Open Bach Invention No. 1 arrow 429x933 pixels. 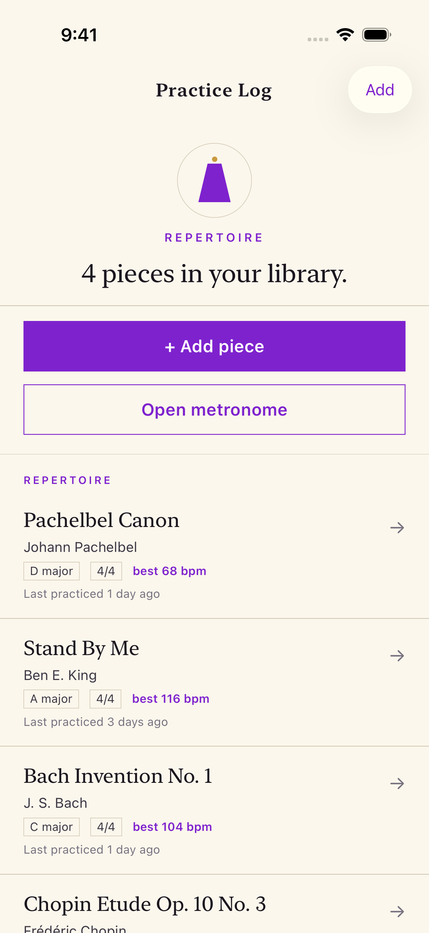click(397, 784)
